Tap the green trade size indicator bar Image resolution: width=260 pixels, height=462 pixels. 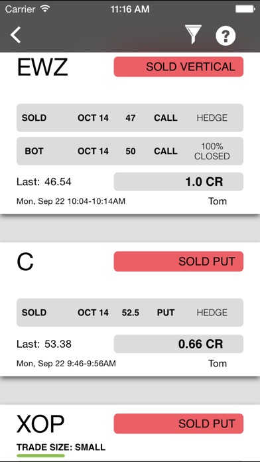(x=40, y=455)
